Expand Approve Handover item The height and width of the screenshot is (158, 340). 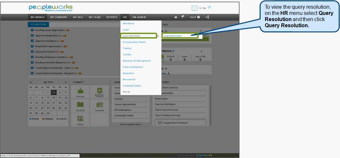click(x=32, y=41)
